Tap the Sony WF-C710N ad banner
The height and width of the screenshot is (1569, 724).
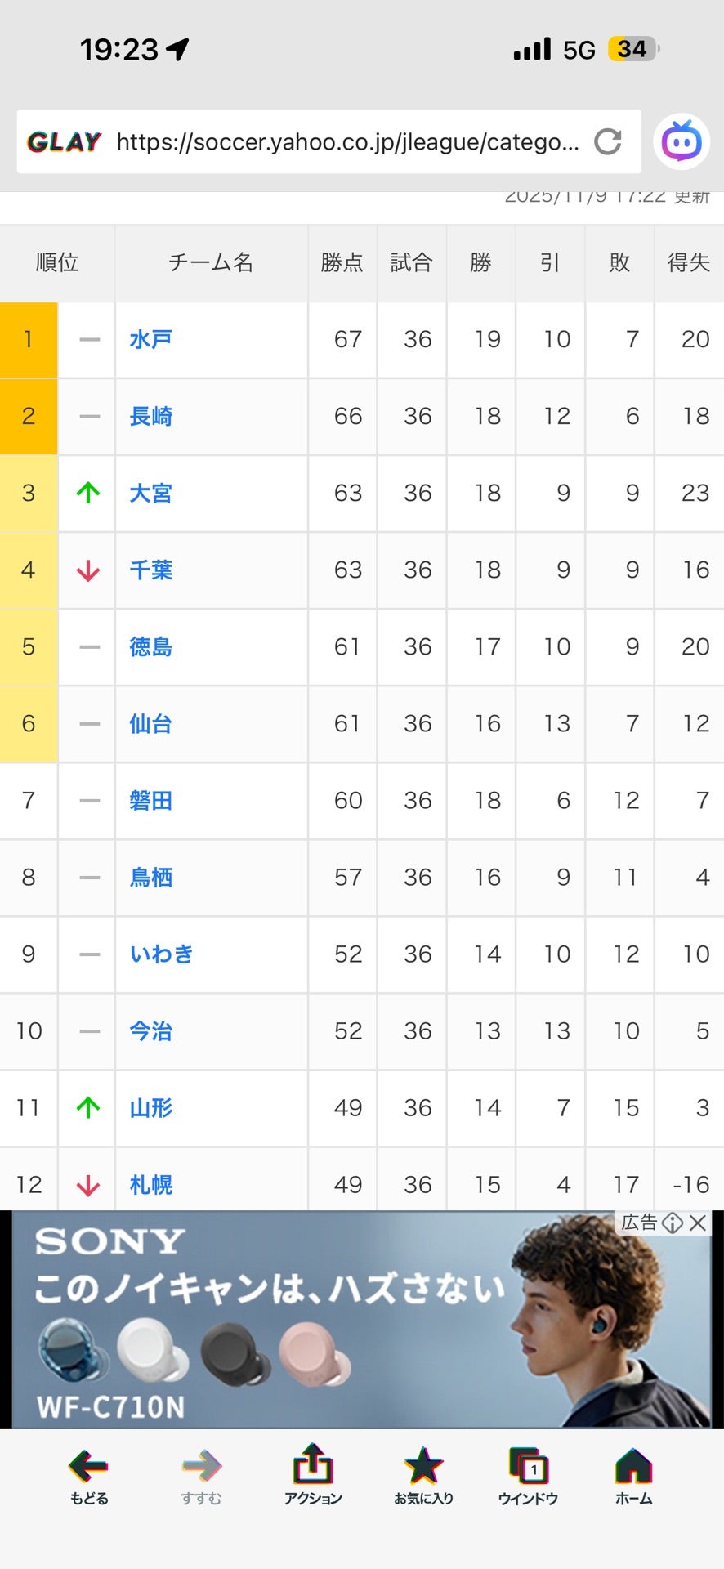(x=327, y=1324)
